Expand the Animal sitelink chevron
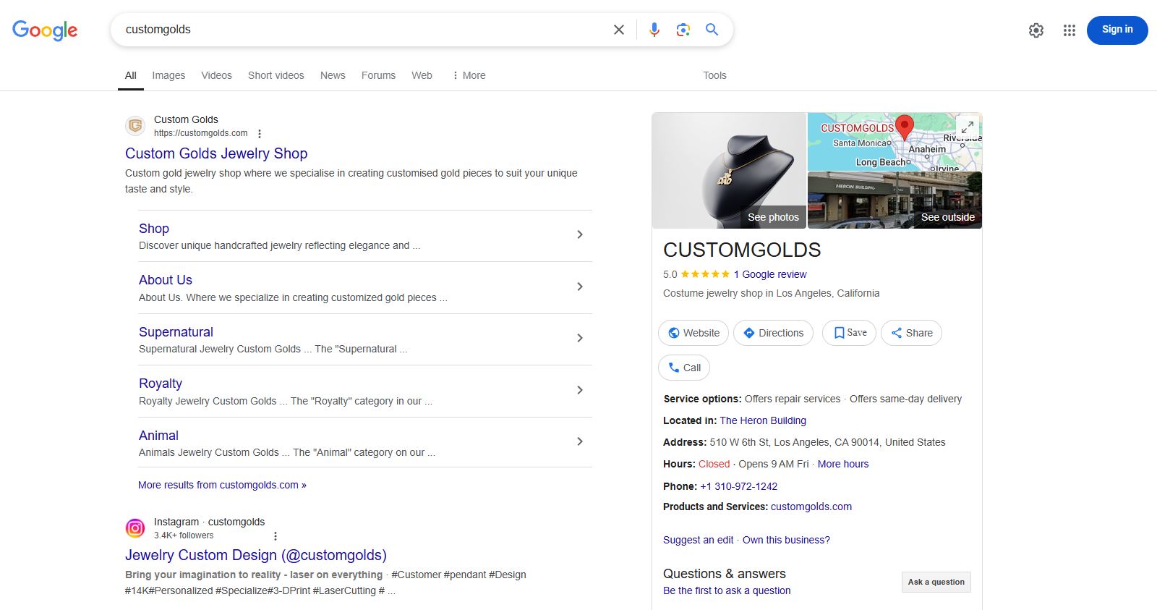The image size is (1157, 610). pos(580,441)
